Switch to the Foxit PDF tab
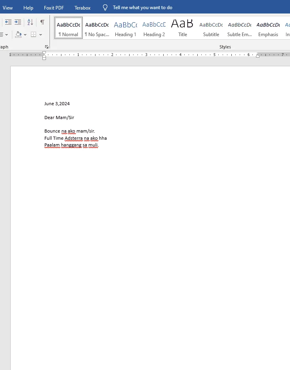Image resolution: width=290 pixels, height=370 pixels. tap(54, 8)
